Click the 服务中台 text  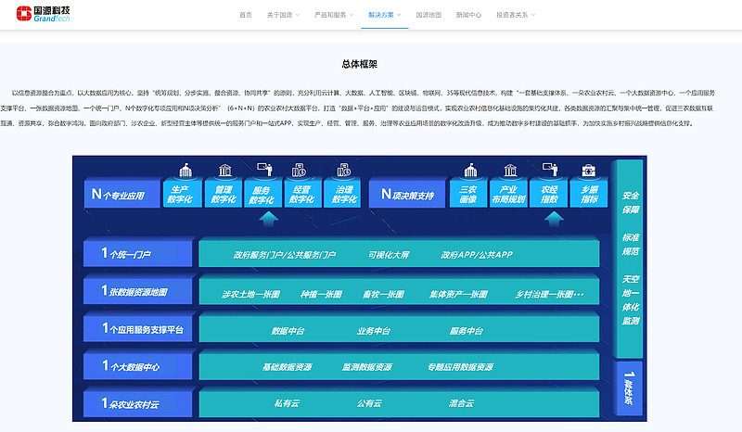[467, 331]
